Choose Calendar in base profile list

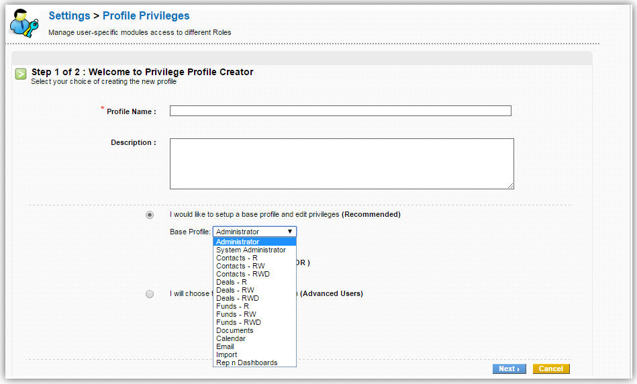coord(231,338)
